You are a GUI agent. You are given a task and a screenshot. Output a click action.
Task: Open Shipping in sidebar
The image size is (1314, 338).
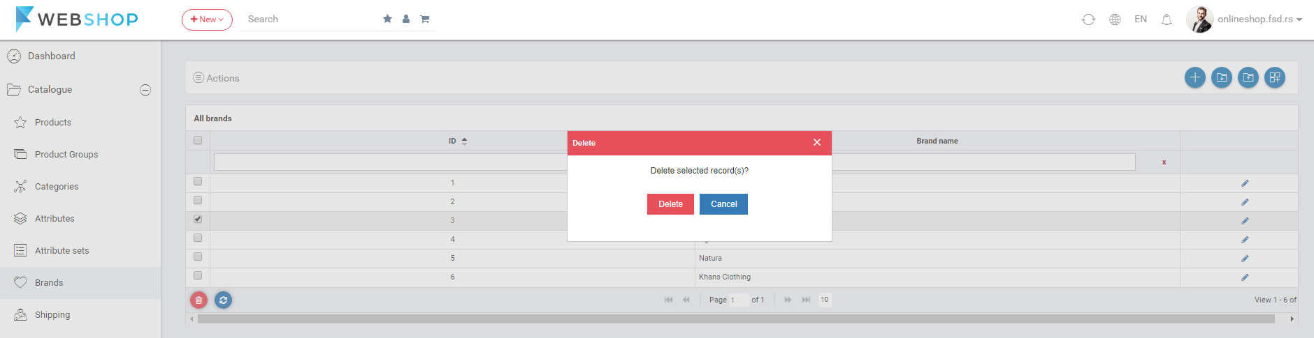coord(52,314)
